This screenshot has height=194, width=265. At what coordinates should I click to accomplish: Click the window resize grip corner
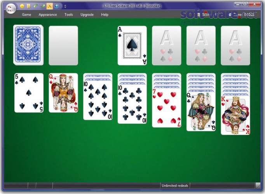(x=258, y=186)
